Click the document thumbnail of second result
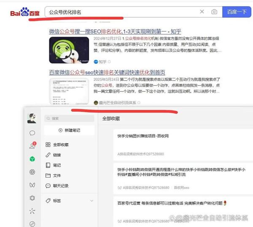Image resolution: width=253 pixels, height=227 pixels. pyautogui.click(x=69, y=91)
